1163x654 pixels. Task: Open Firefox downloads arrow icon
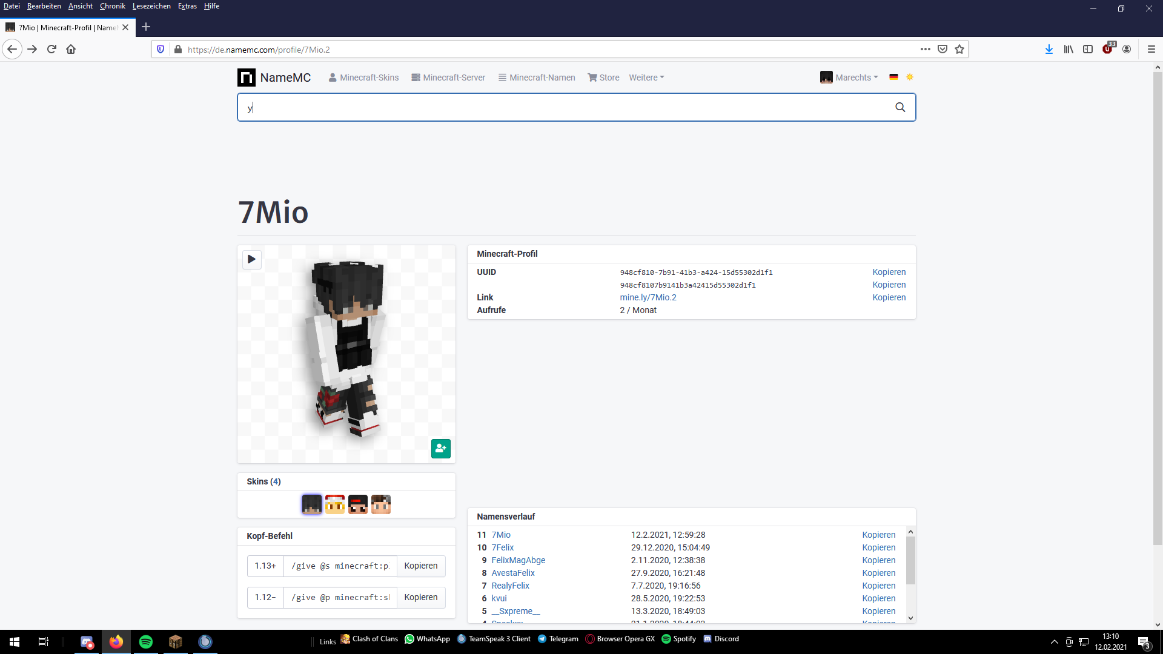coord(1049,49)
